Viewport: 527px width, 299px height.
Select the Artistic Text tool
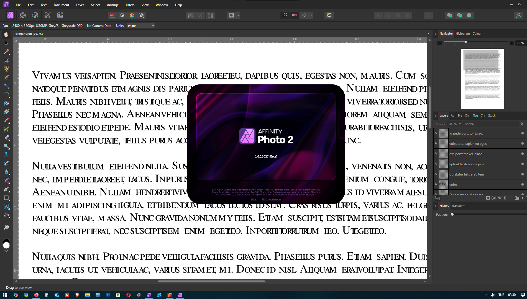6,206
